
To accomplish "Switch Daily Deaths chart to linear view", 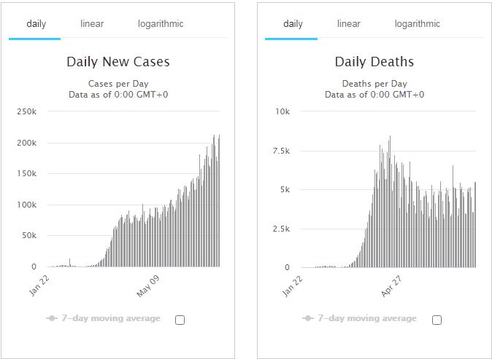I will (x=349, y=24).
